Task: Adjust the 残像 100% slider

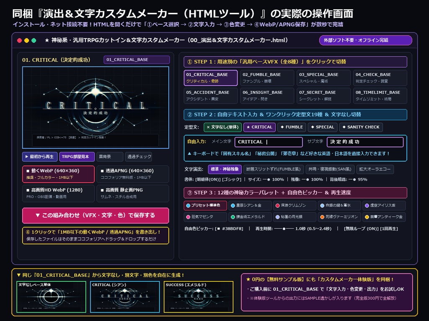Action: [x=305, y=180]
